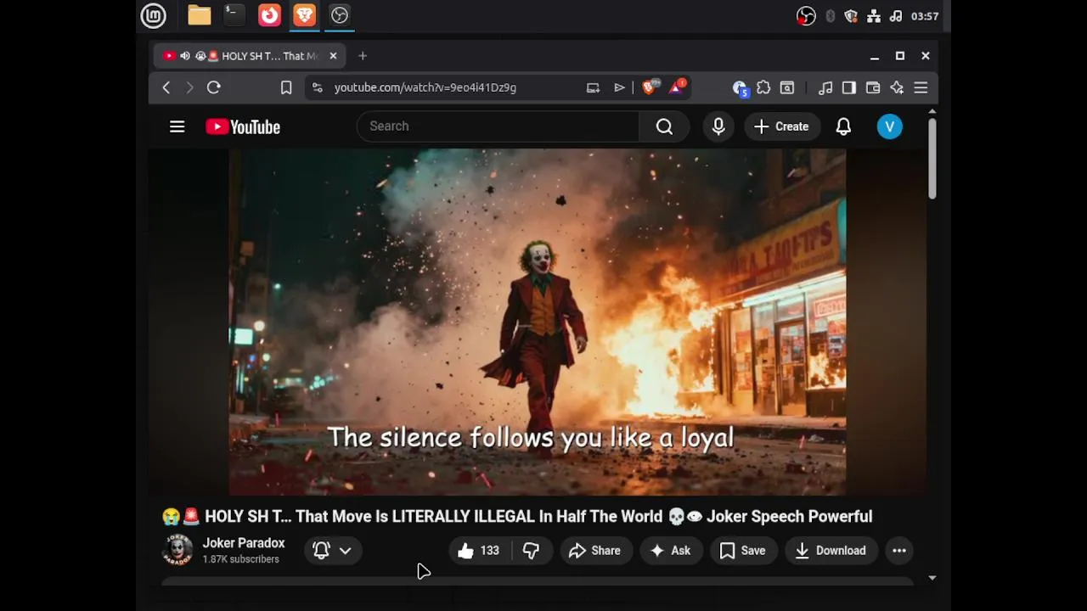The image size is (1087, 611).
Task: Focus the YouTube search field
Action: pyautogui.click(x=498, y=126)
